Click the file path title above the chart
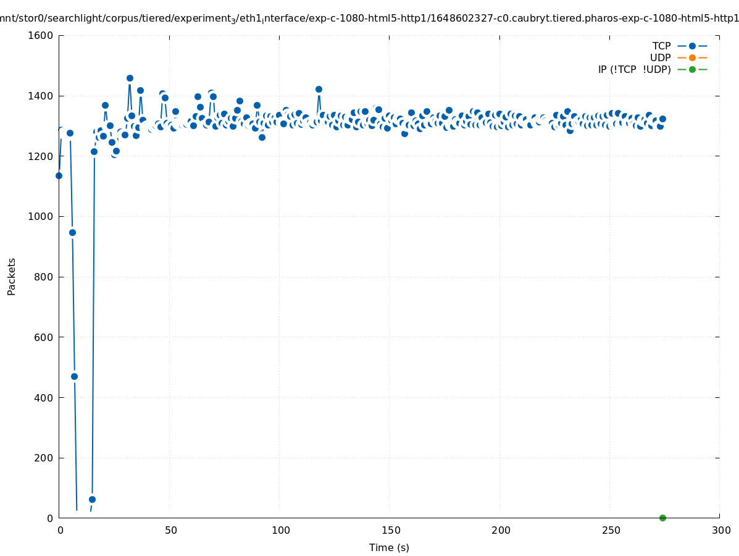 [369, 19]
